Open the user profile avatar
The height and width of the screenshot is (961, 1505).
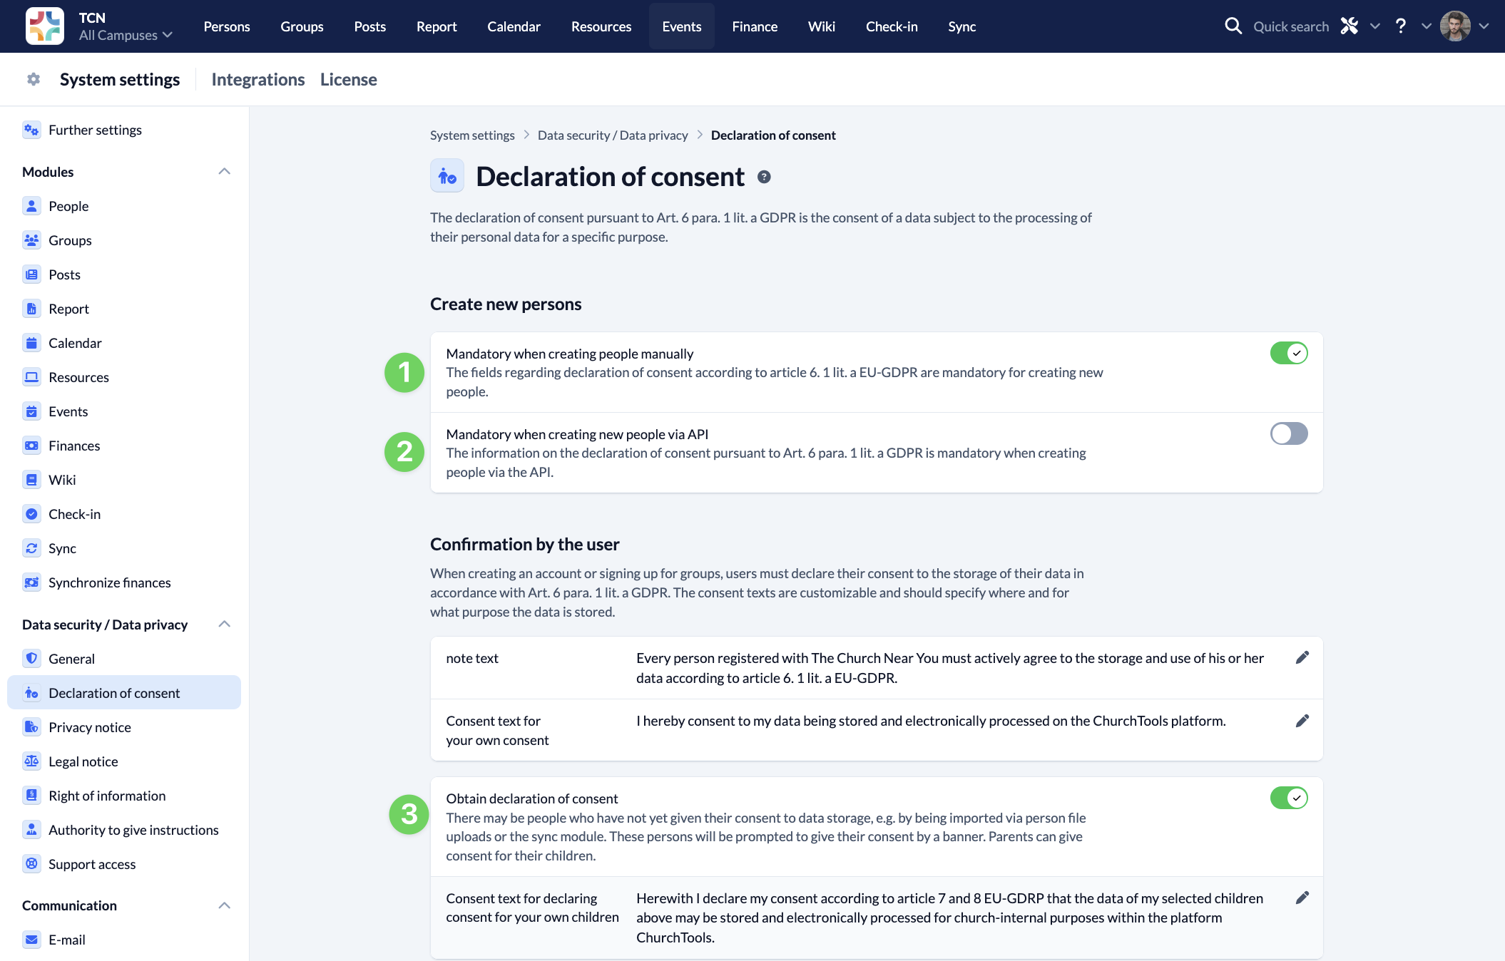coord(1454,26)
